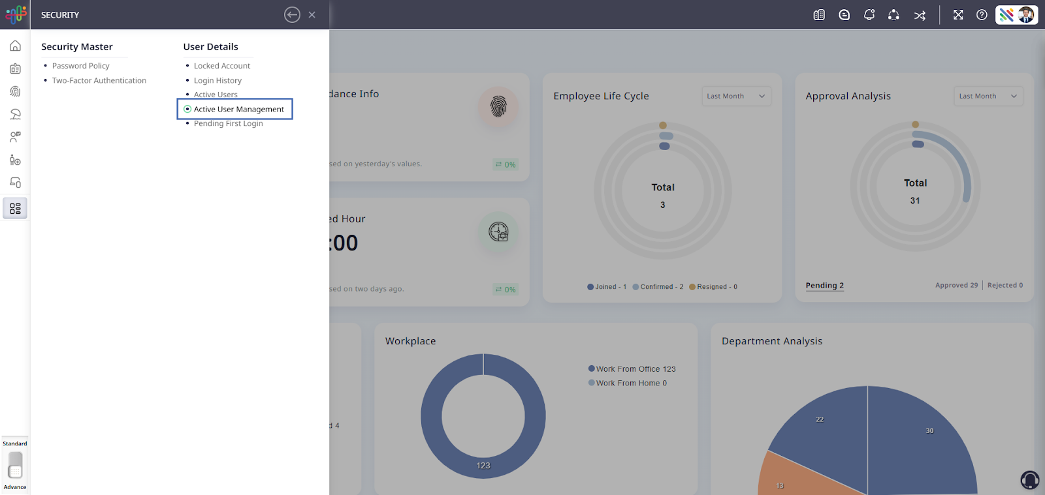Click the Security Master heading
The width and height of the screenshot is (1045, 495).
tap(77, 47)
